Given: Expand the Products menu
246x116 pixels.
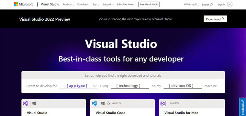Looking at the screenshot, I should (68, 5).
